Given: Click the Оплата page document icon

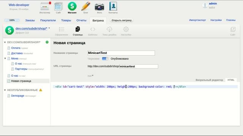Looking at the screenshot, I should (9, 48).
